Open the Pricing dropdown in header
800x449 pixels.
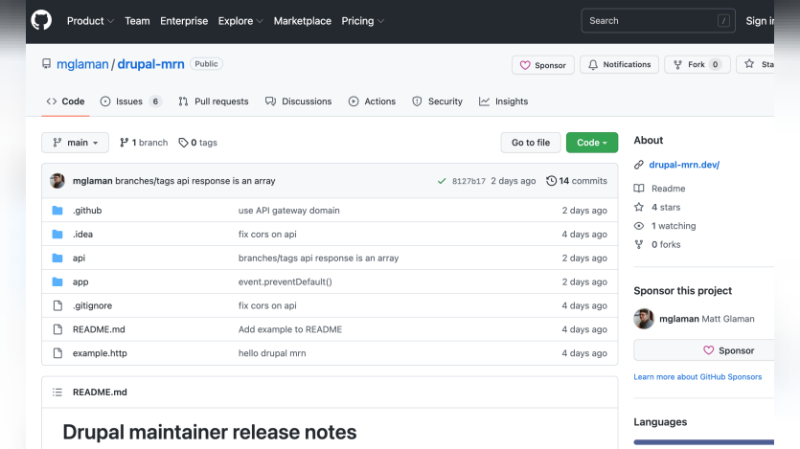(x=362, y=21)
